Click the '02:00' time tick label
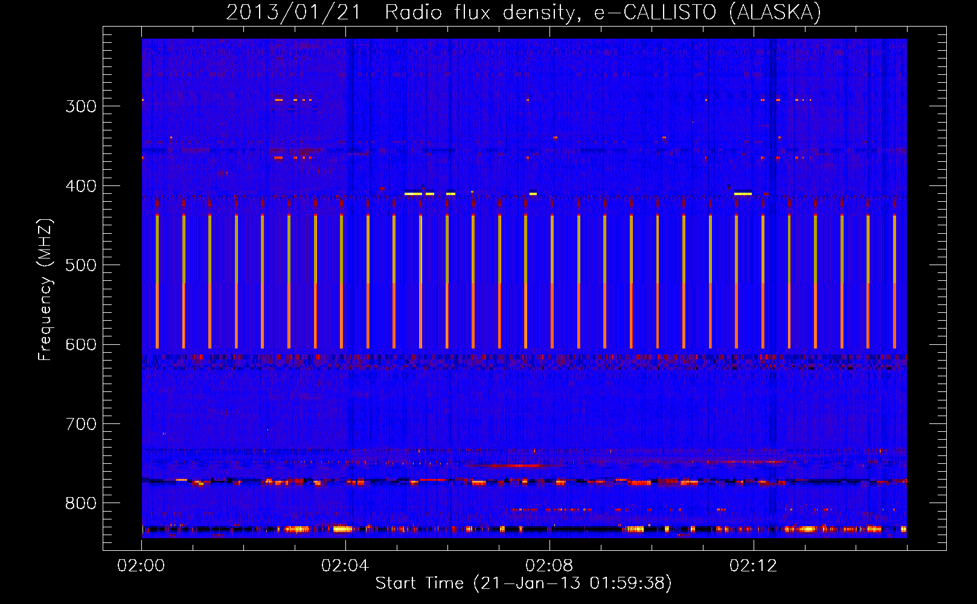This screenshot has width=977, height=604. click(x=141, y=566)
